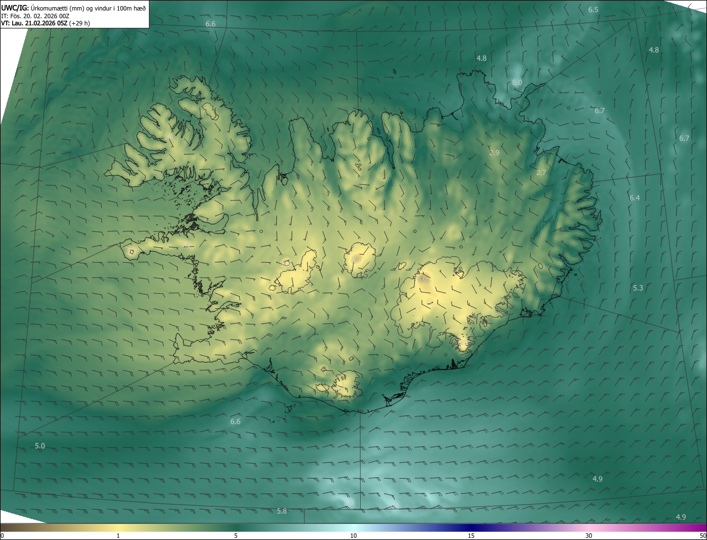Click the 10 tick on the colour scale

pos(353,536)
